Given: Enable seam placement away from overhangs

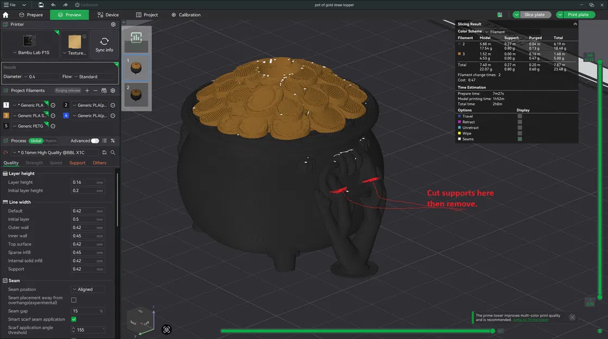Looking at the screenshot, I should pyautogui.click(x=74, y=300).
